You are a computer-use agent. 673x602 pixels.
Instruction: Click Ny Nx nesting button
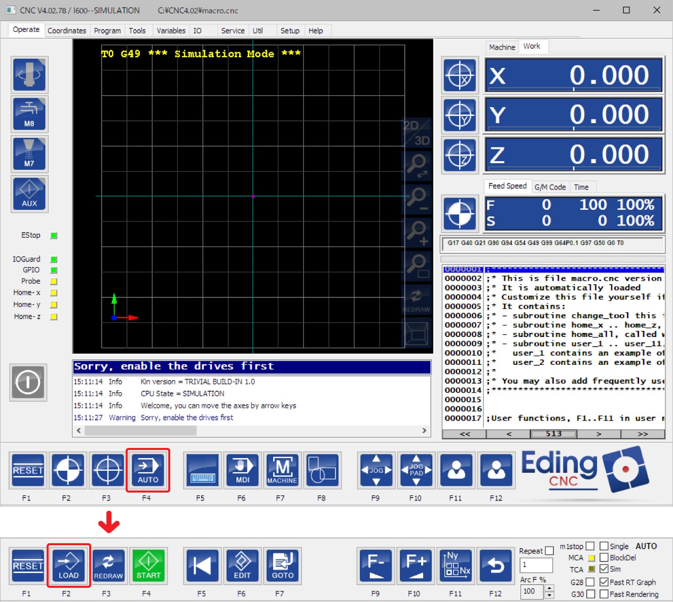coord(456,566)
